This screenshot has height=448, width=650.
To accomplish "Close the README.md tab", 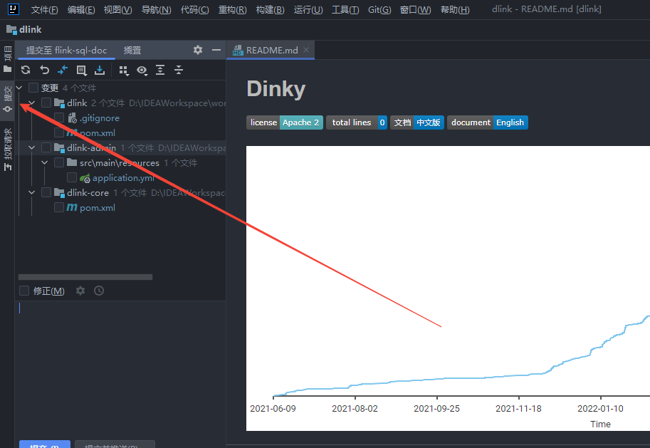I will tap(306, 50).
